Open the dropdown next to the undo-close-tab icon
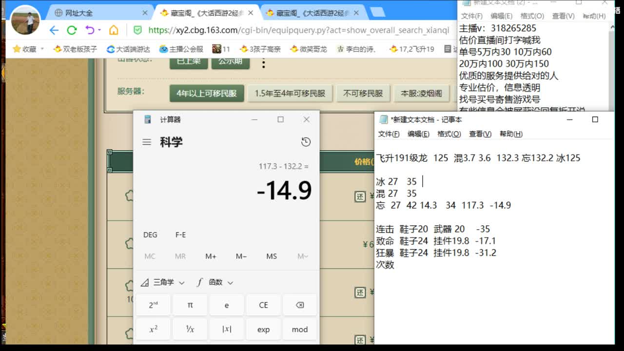Screen dimensions: 624x351 click(99, 30)
